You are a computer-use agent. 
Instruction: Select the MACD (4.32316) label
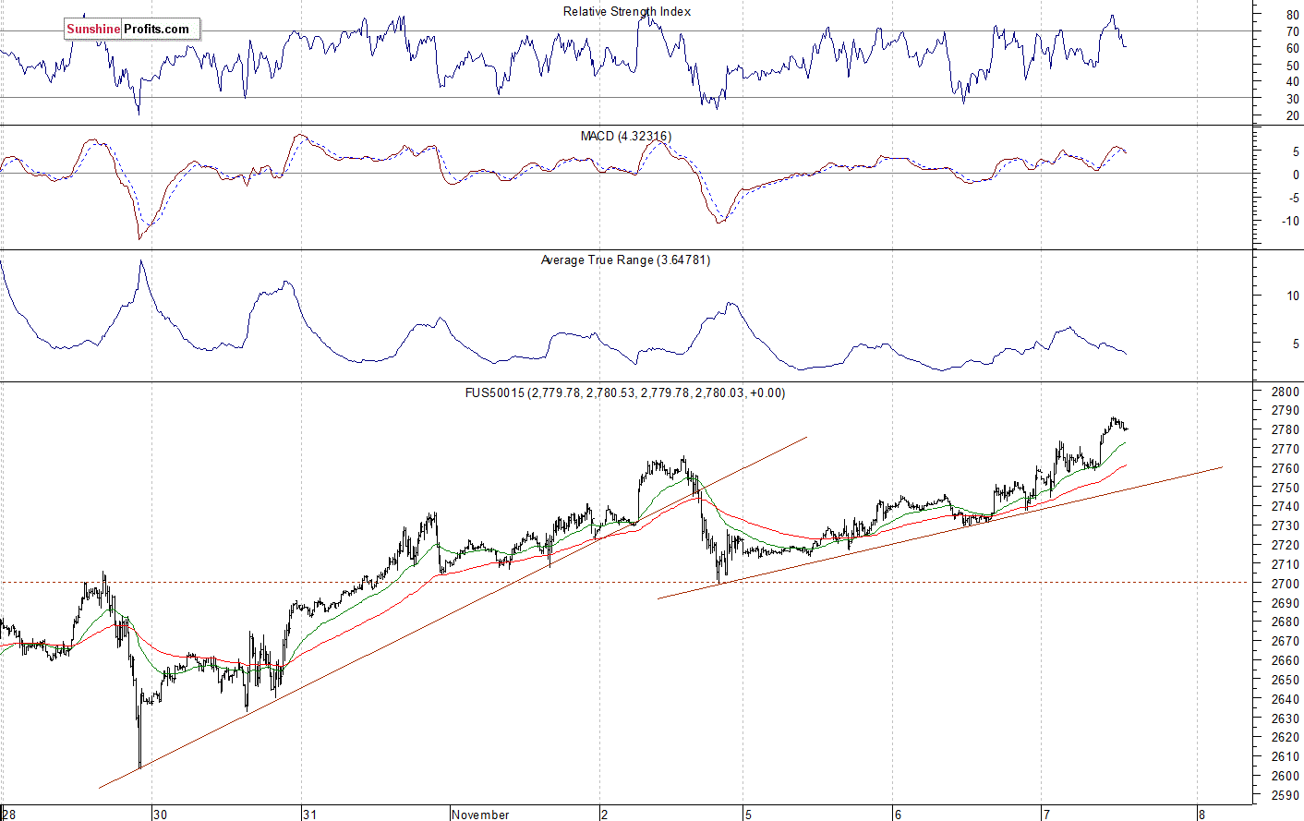(x=626, y=136)
